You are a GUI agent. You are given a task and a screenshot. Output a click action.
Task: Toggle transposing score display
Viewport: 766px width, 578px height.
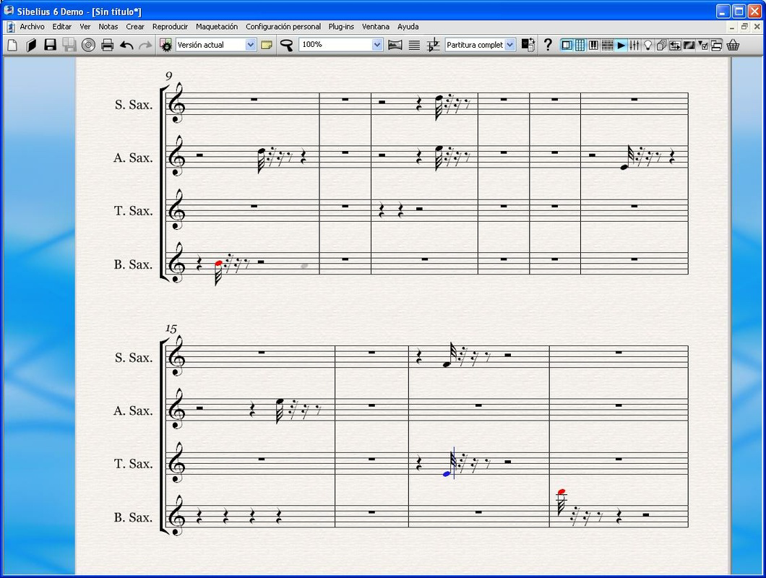(x=434, y=44)
